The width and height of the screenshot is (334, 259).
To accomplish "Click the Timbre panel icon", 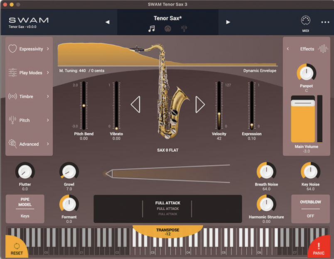I will pyautogui.click(x=12, y=96).
